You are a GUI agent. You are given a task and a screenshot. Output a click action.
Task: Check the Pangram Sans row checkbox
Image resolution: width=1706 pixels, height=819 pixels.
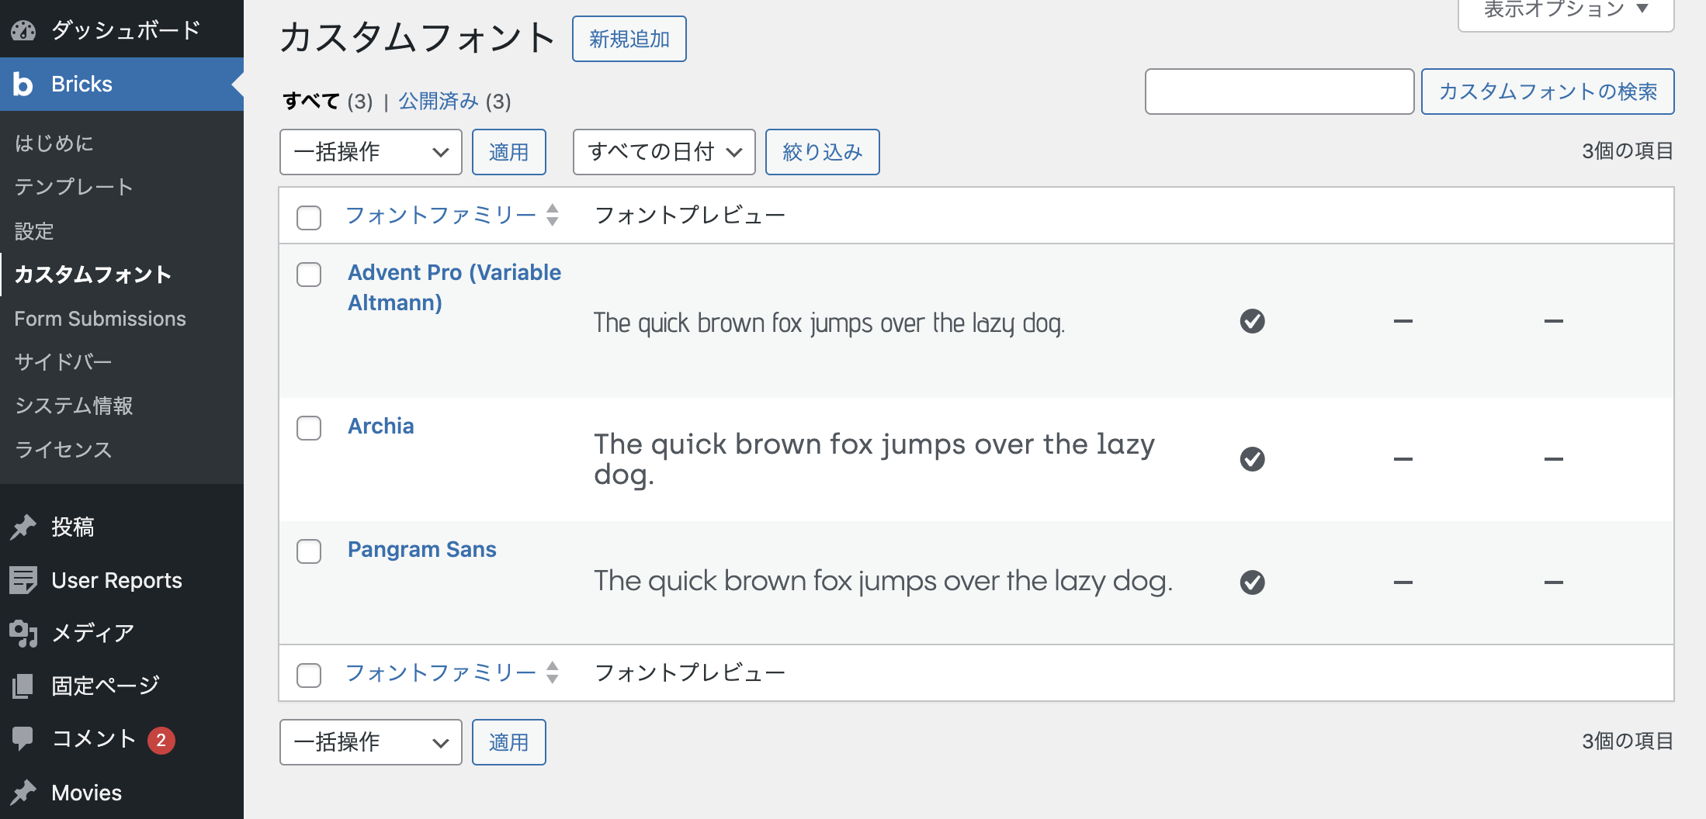[309, 551]
